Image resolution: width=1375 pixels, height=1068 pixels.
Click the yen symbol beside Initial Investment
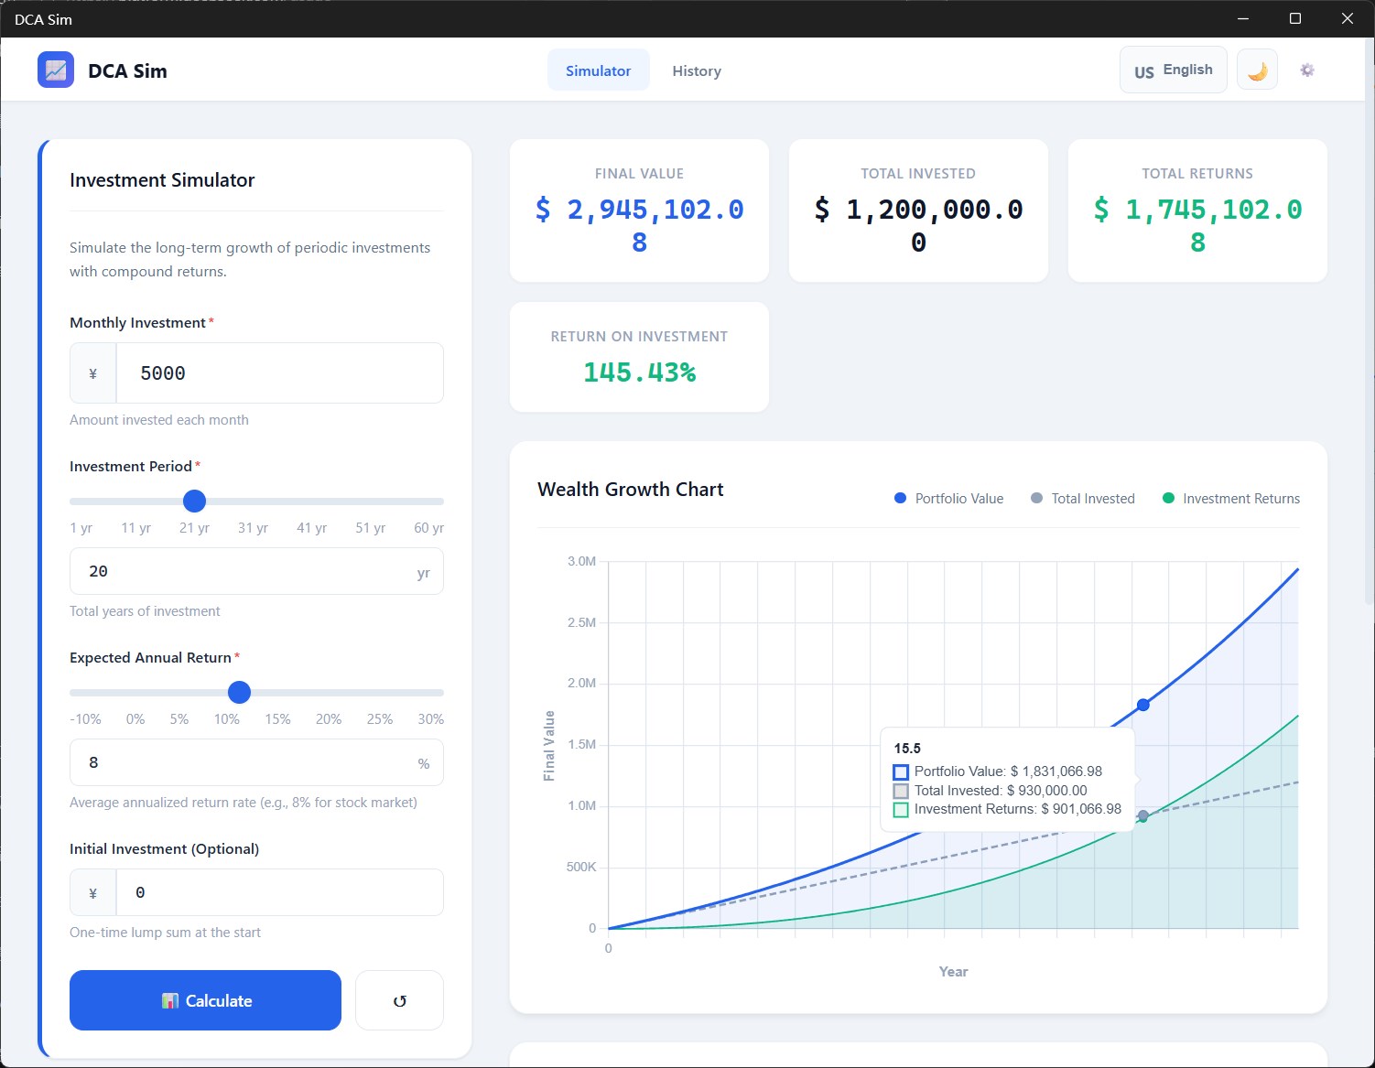[x=92, y=893]
